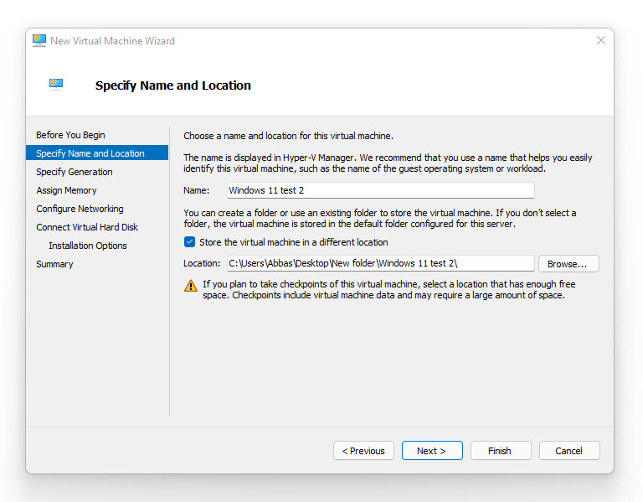Click into the Name text field

(381, 190)
